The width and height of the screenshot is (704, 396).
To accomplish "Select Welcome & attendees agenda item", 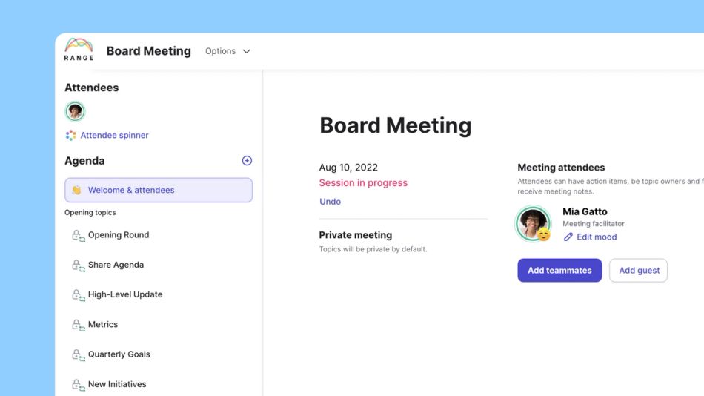I will pos(159,190).
